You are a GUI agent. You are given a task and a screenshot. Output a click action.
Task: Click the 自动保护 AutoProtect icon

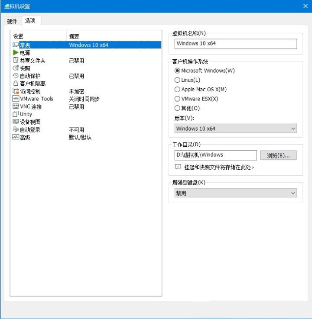pyautogui.click(x=16, y=76)
